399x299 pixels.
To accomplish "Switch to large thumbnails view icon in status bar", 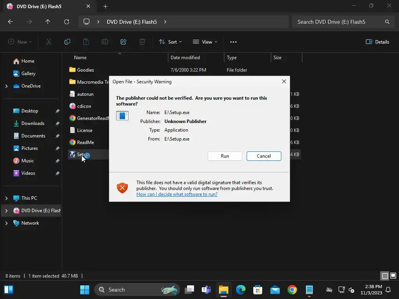I will pyautogui.click(x=393, y=276).
